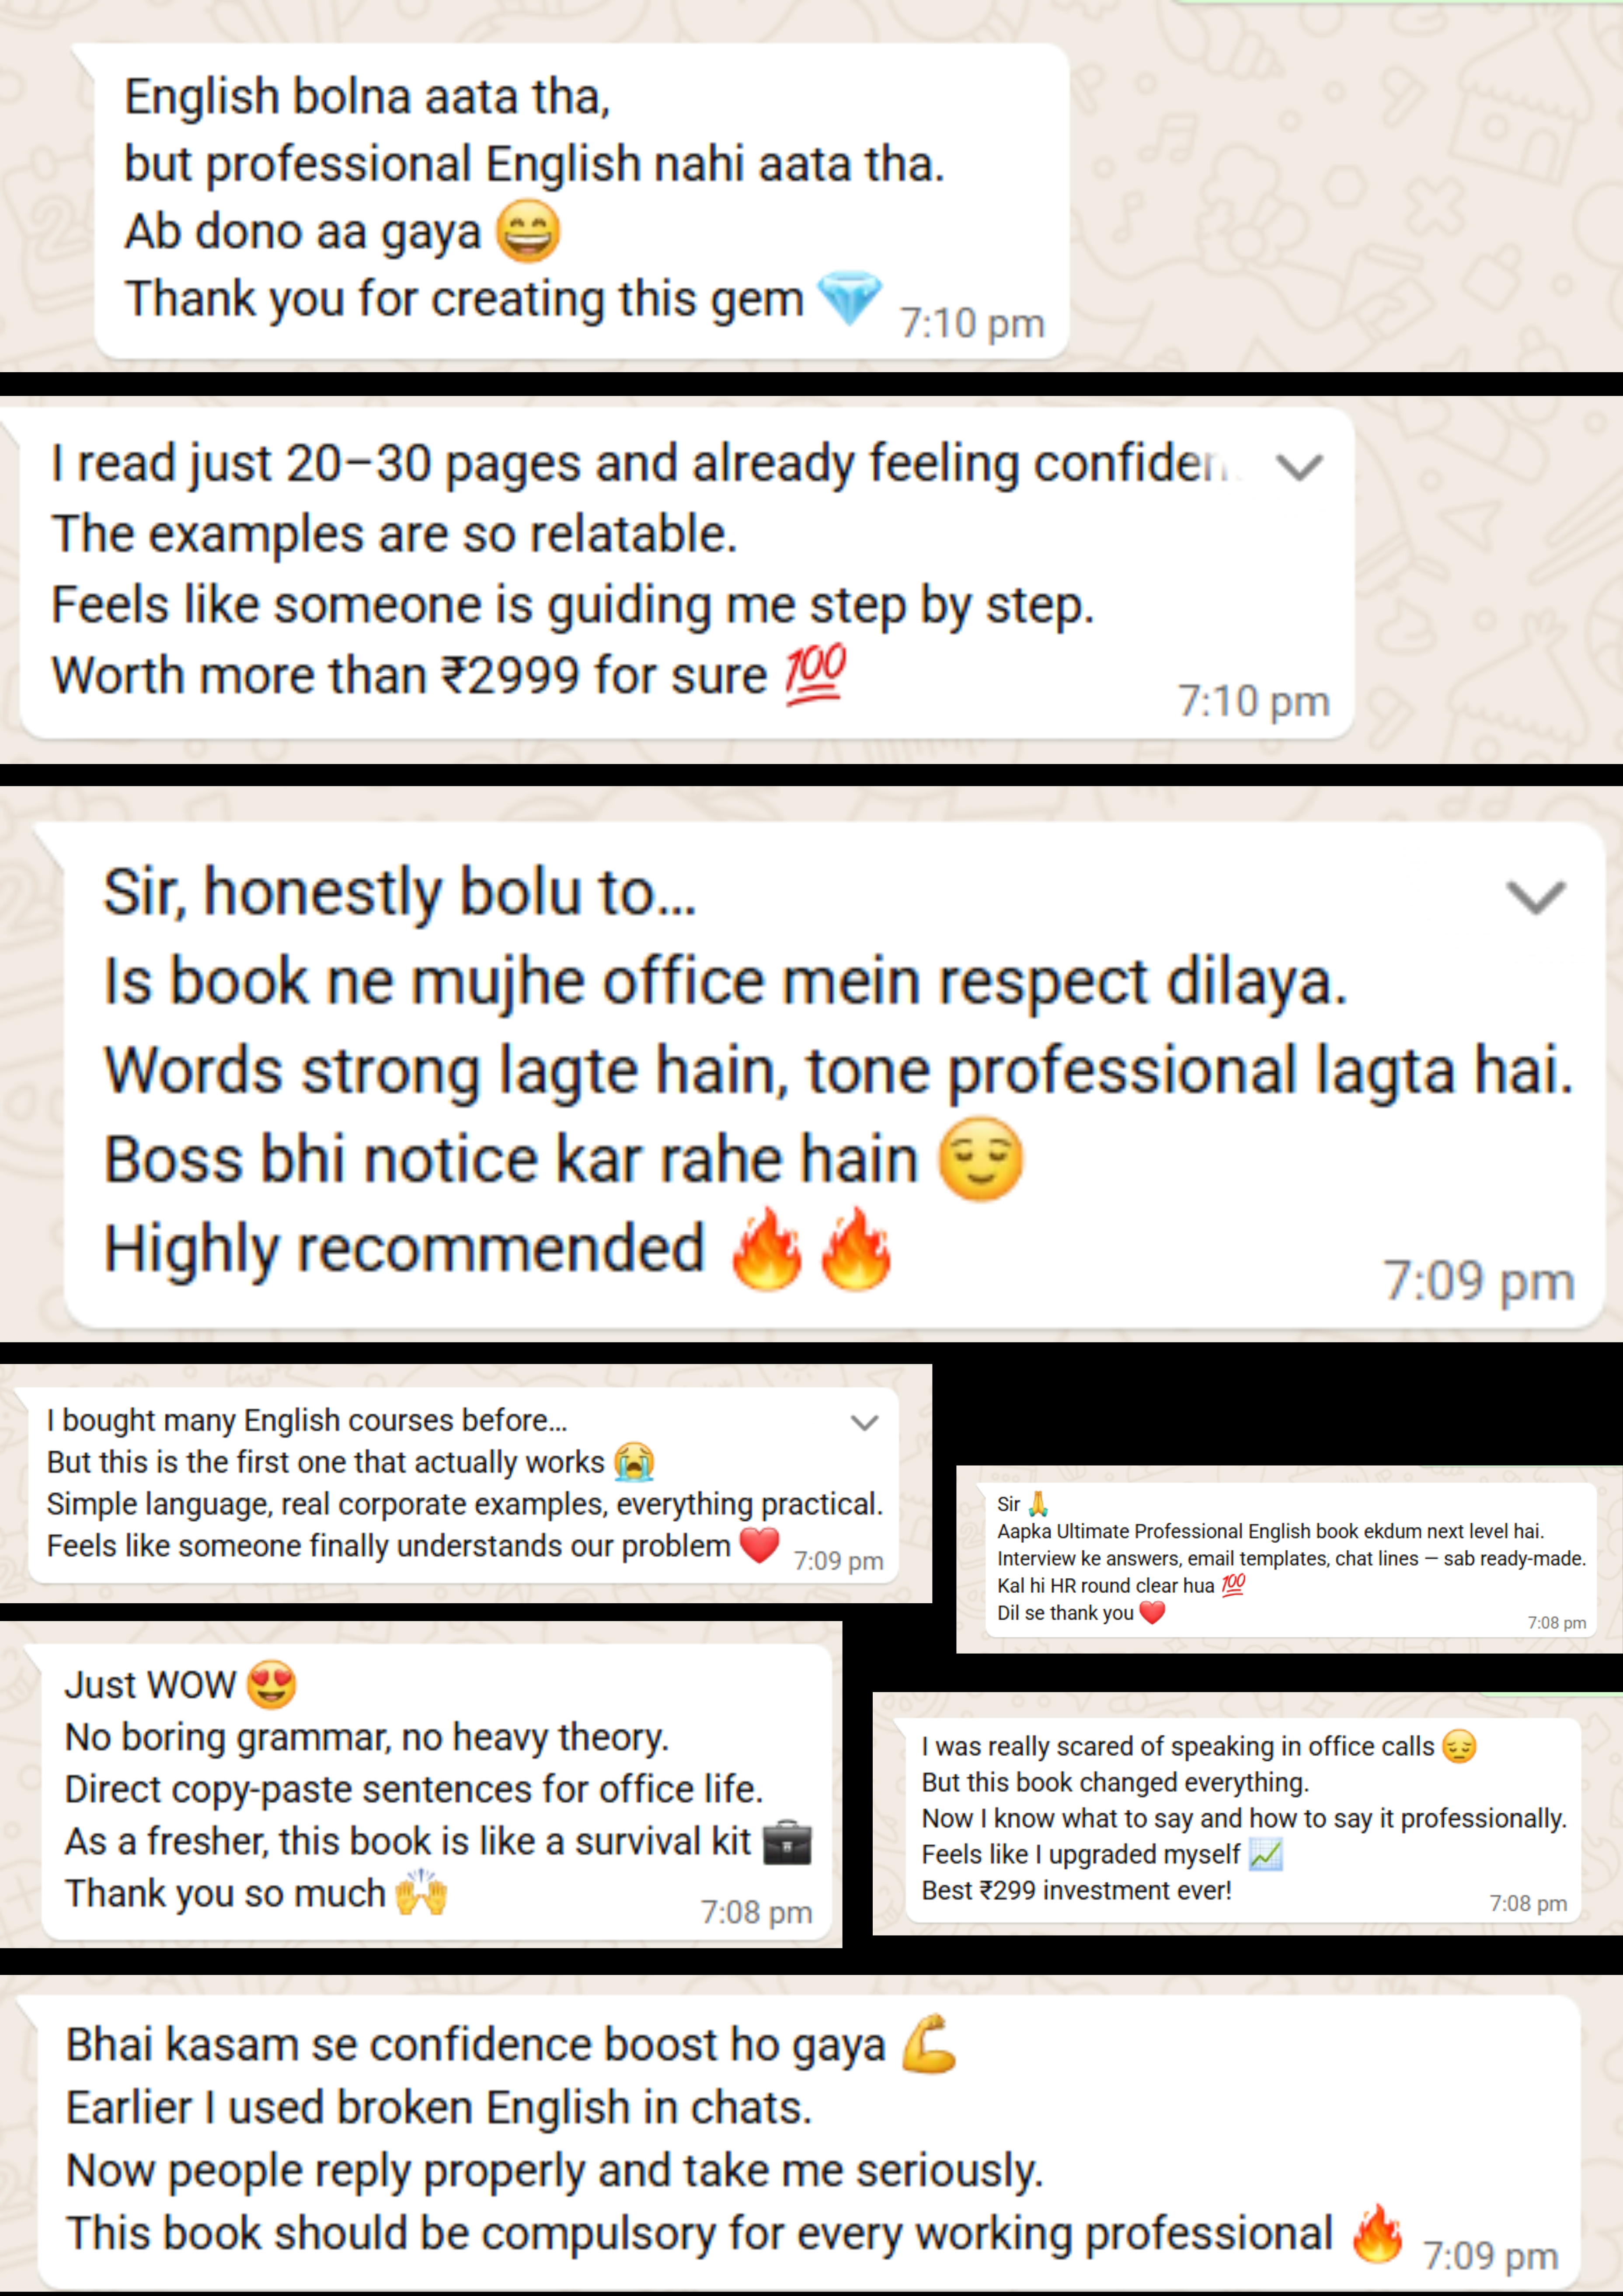
Task: Click the heart-eyes emoji next to 'Just WOW'
Action: (x=272, y=1684)
